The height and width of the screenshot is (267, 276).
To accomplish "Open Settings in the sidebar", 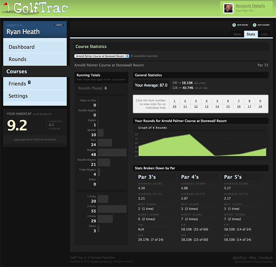I will [x=35, y=96].
